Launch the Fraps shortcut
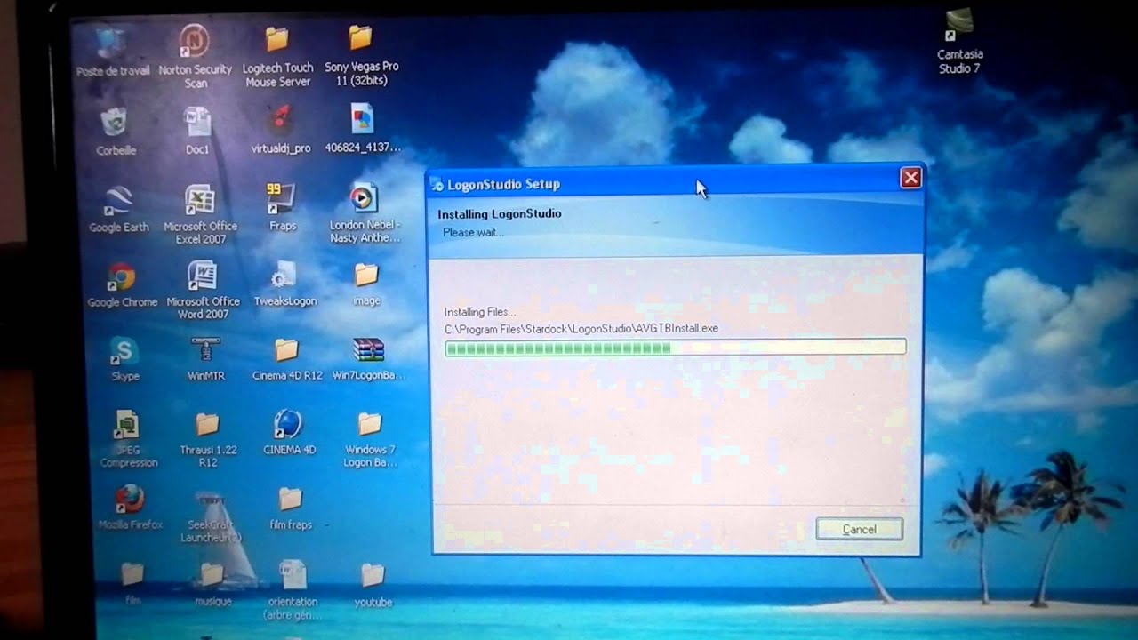This screenshot has width=1138, height=640. tap(282, 199)
